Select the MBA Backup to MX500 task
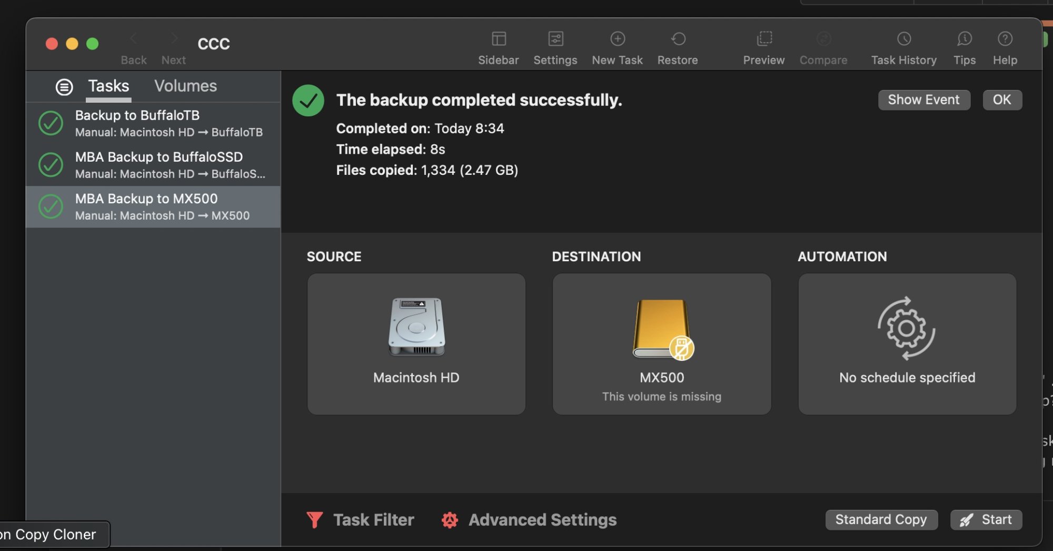This screenshot has height=551, width=1053. tap(153, 206)
